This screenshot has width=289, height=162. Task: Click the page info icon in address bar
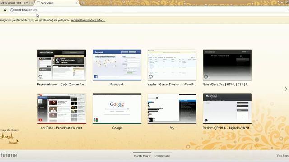[12, 10]
